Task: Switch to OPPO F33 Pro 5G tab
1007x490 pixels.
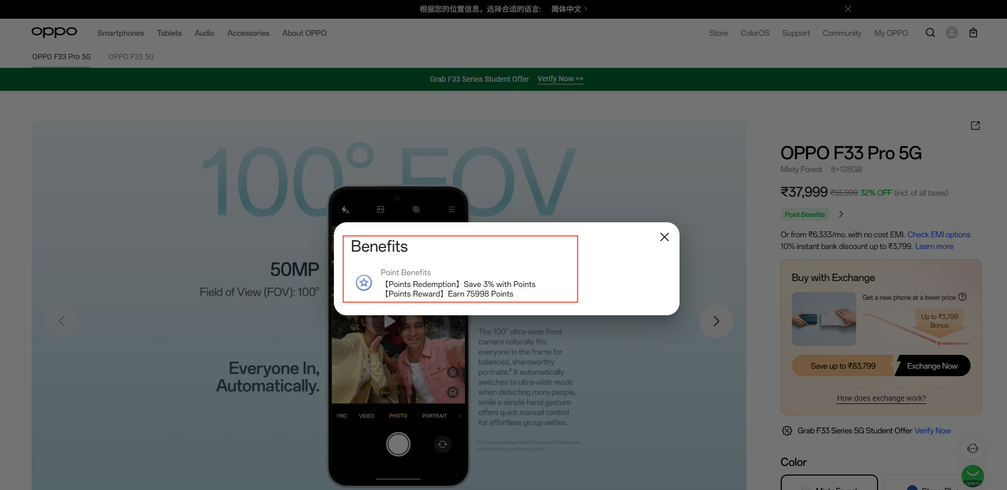Action: click(62, 57)
